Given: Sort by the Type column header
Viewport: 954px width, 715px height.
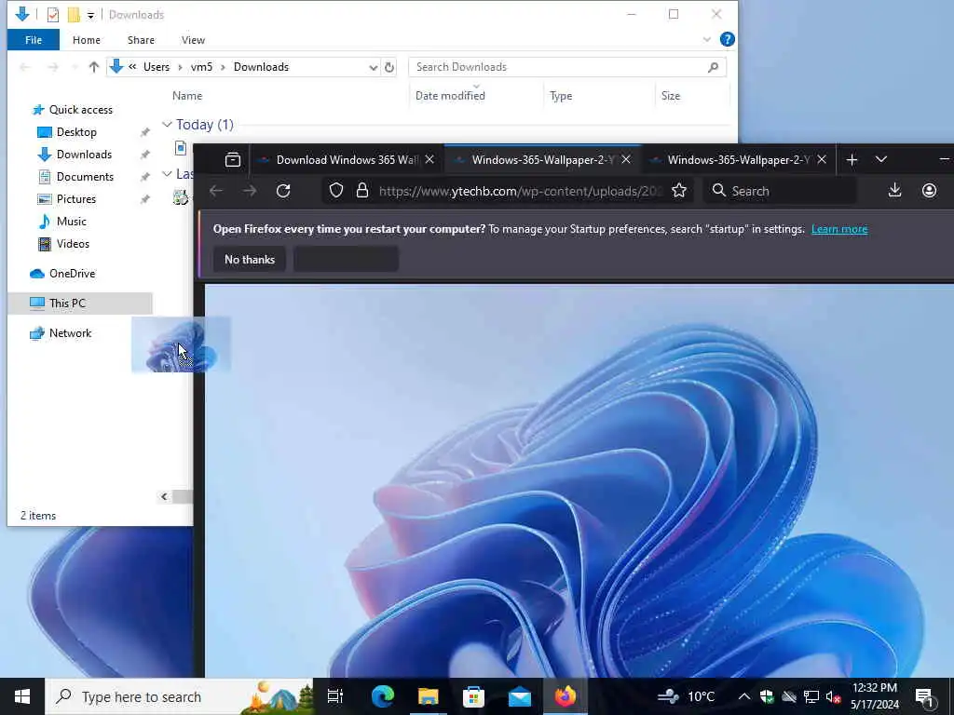Looking at the screenshot, I should pyautogui.click(x=560, y=96).
